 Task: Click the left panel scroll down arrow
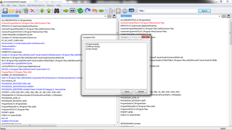(117, 122)
